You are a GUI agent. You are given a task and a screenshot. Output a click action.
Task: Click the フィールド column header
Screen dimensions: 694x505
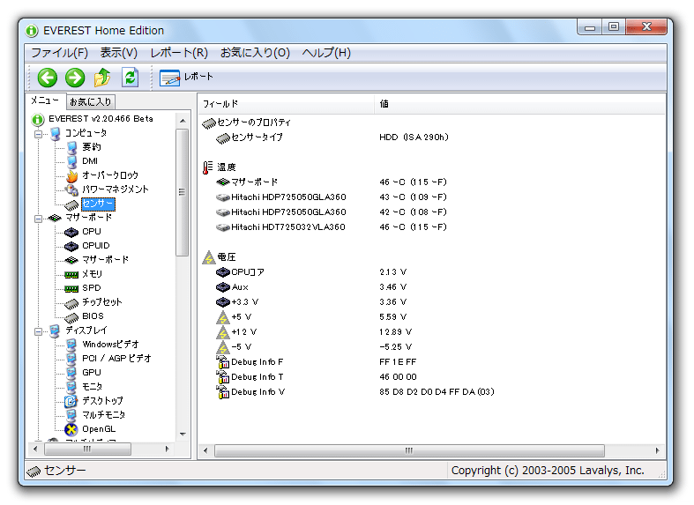[287, 104]
